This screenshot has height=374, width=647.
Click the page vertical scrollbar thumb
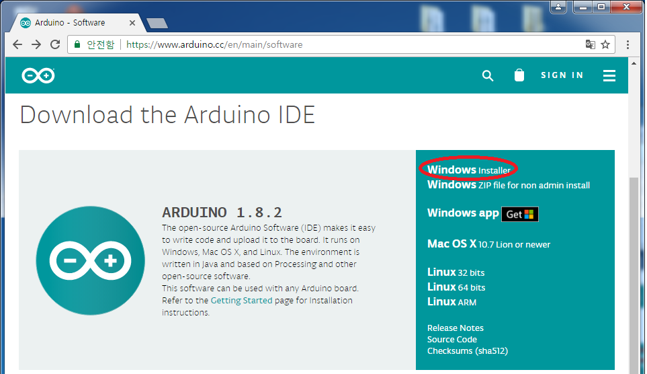(634, 275)
